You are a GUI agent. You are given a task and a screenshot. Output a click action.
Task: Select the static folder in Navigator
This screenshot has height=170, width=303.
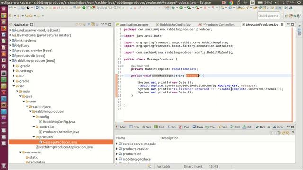click(x=34, y=157)
